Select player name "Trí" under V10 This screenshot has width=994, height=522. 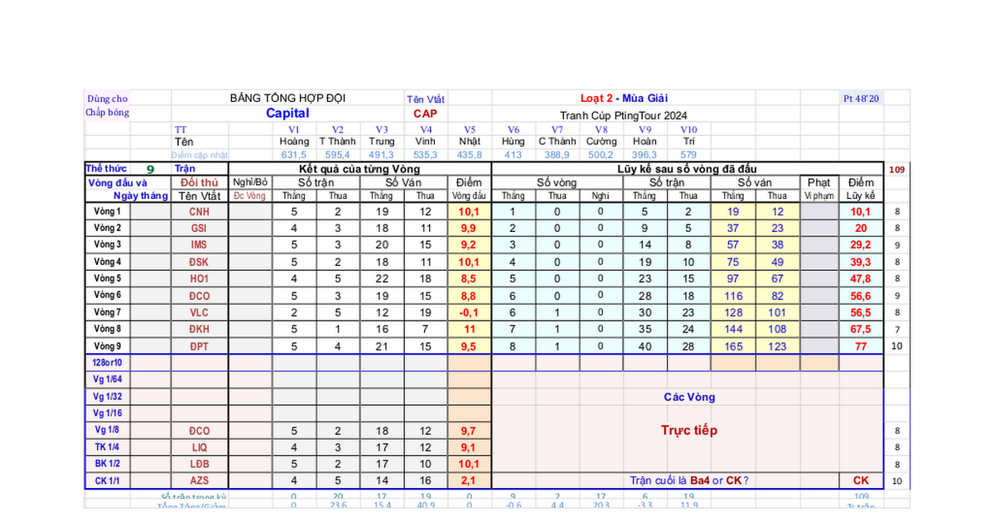point(689,142)
